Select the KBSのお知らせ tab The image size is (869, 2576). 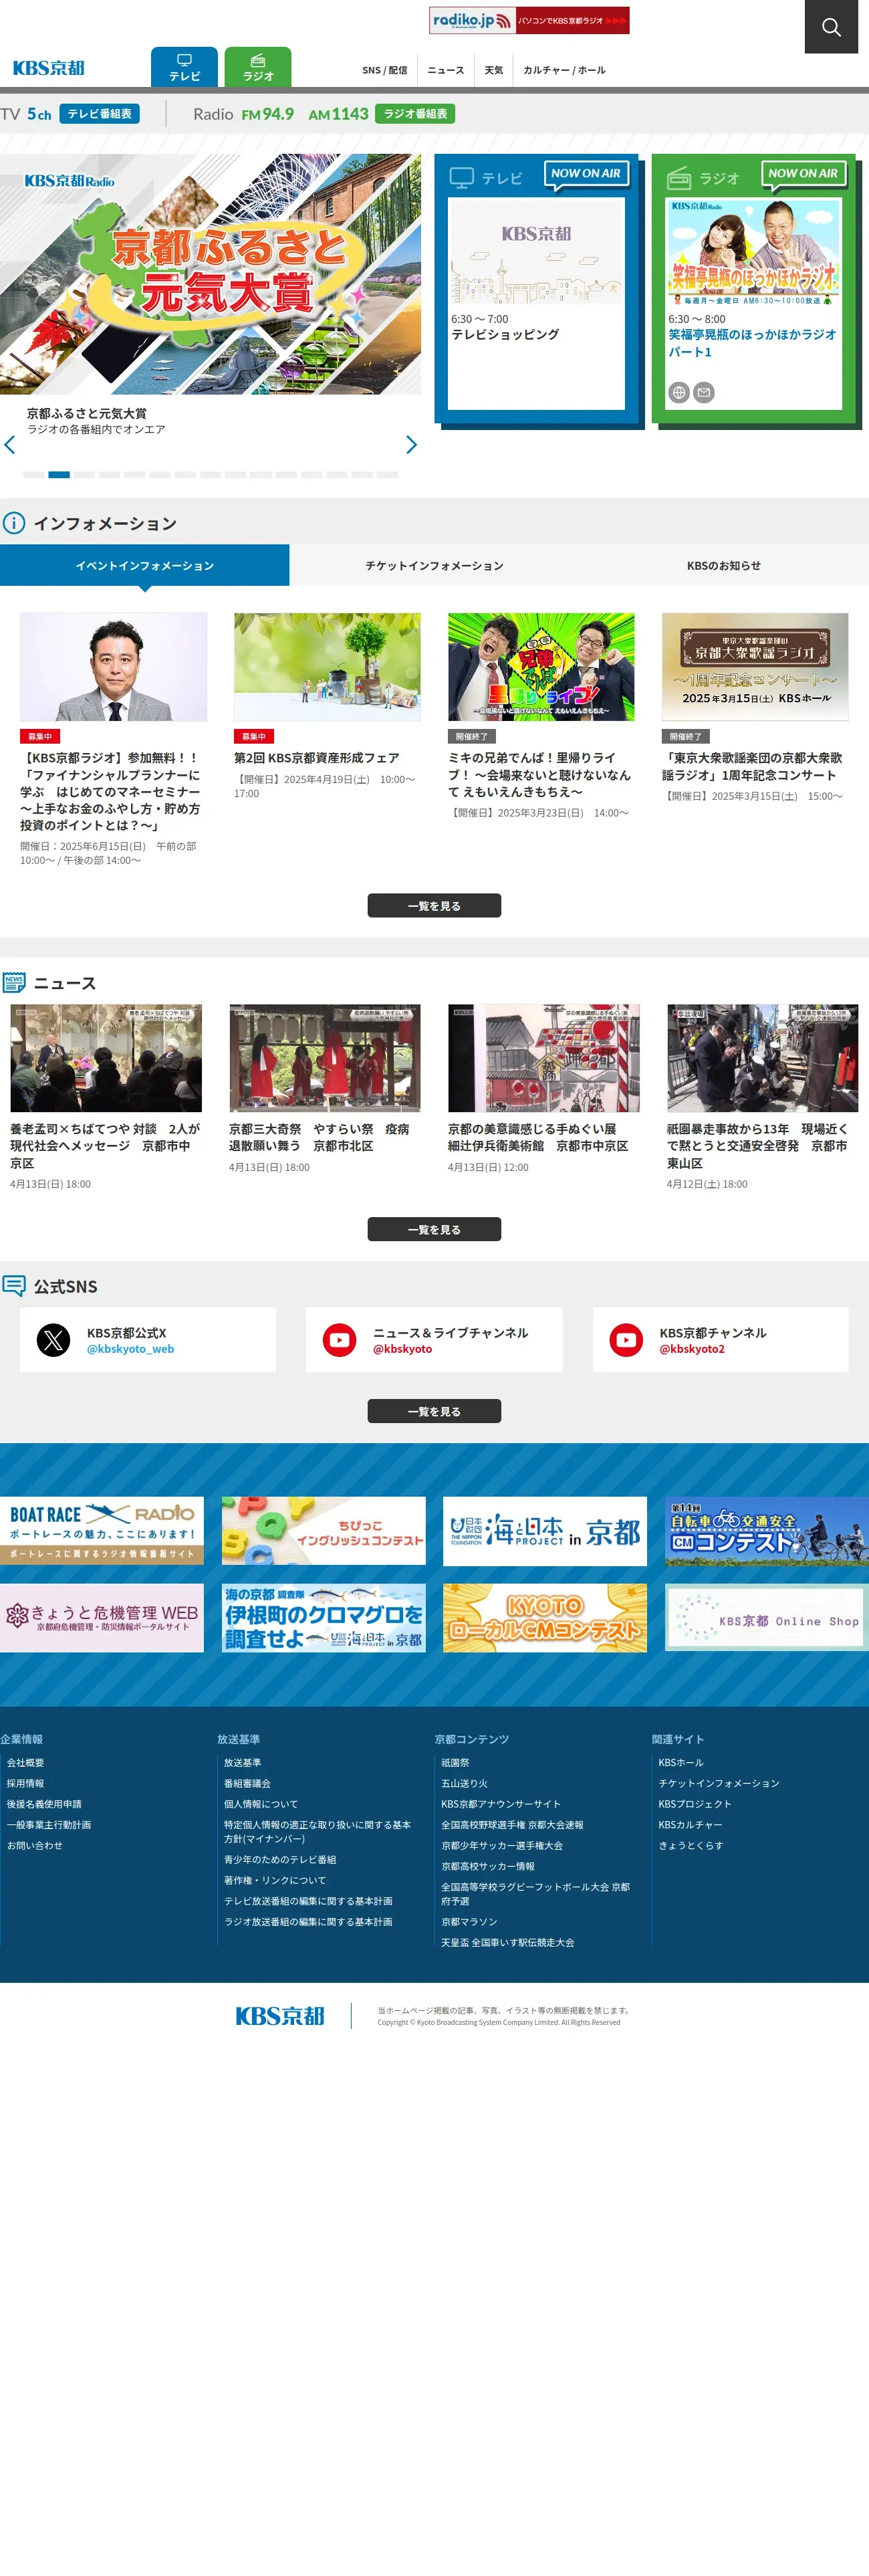pos(724,565)
